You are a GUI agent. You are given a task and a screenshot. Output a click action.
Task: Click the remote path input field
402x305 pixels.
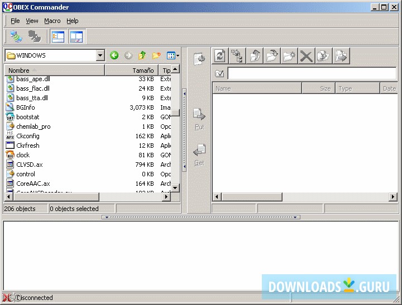pyautogui.click(x=312, y=74)
